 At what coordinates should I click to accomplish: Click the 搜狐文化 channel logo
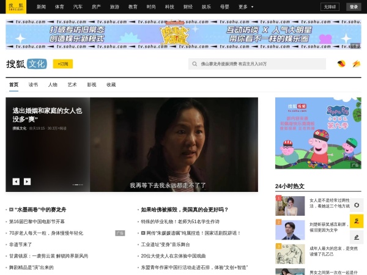[x=26, y=64]
